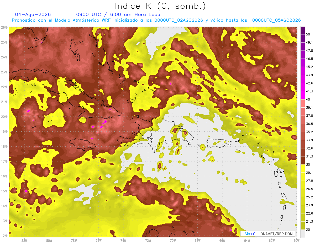Click the latitude label '24N'
Image resolution: width=315 pixels, height=244 pixels.
(x=4, y=57)
